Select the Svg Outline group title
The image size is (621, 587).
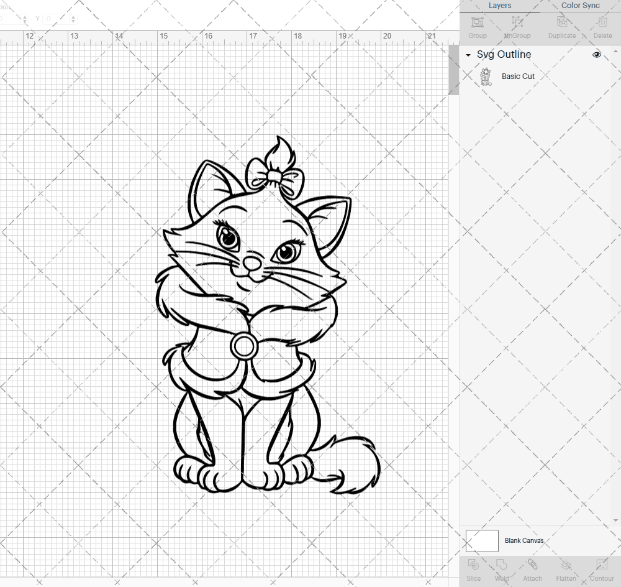click(504, 54)
